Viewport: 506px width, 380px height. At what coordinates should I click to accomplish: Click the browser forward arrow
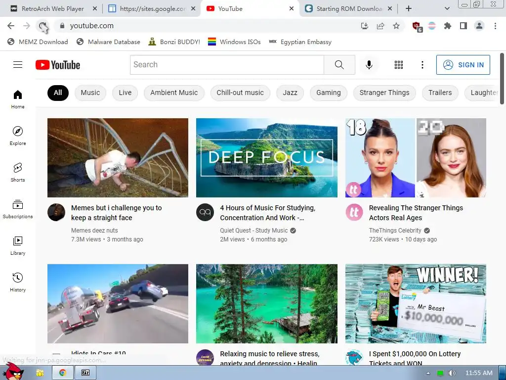pos(27,26)
